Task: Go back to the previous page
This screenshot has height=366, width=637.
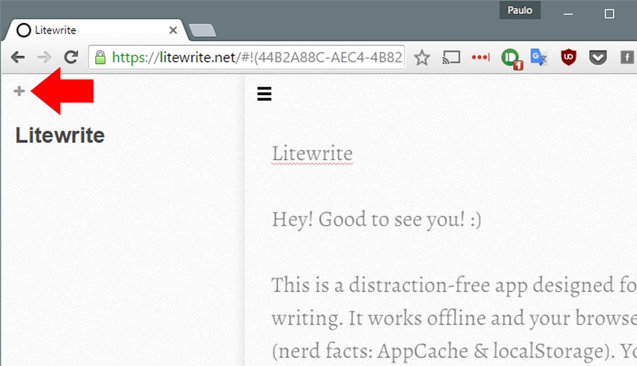Action: pyautogui.click(x=17, y=58)
